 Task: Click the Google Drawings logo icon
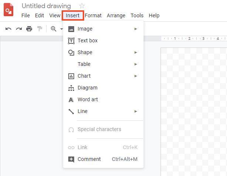point(9,10)
